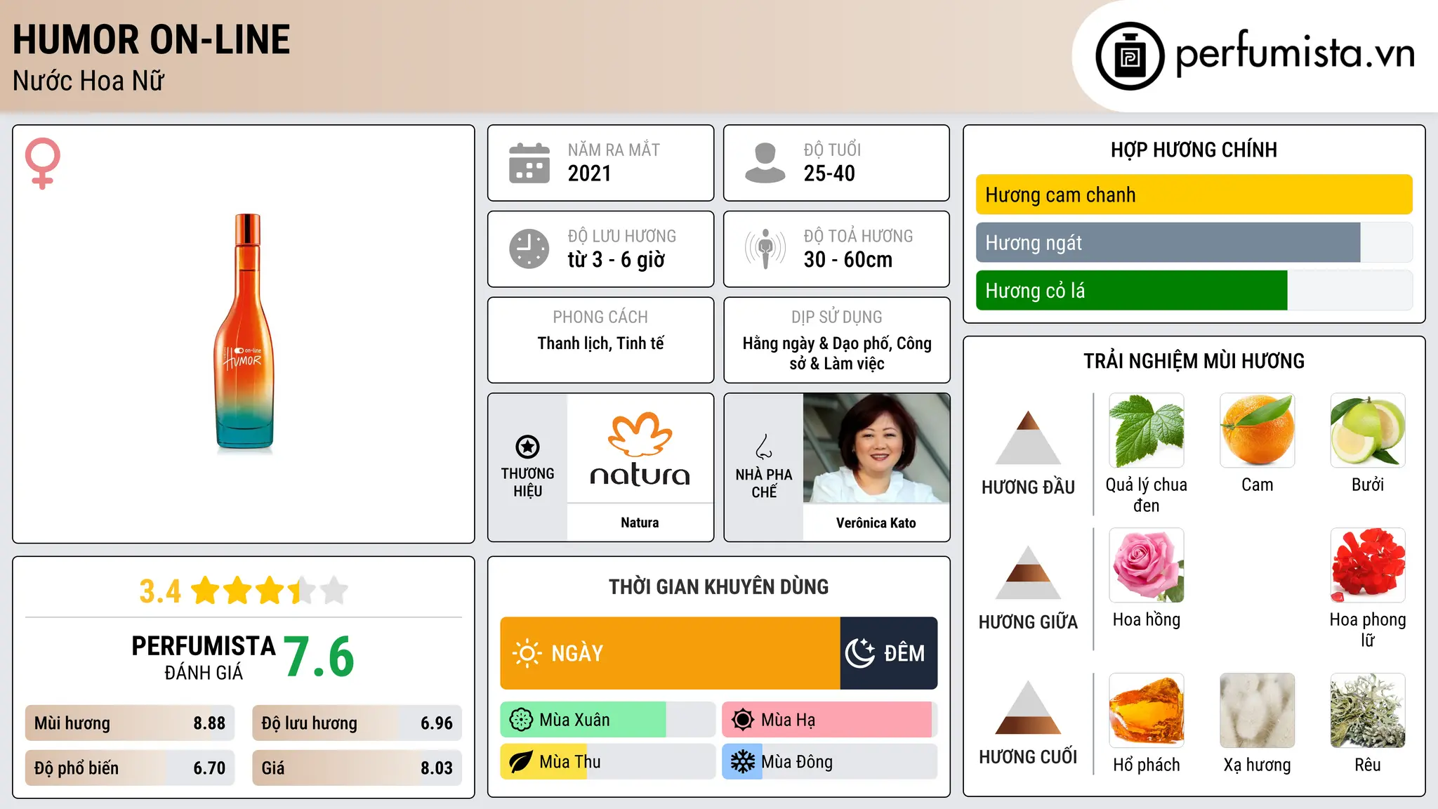Select the Rêu moss note image
The height and width of the screenshot is (809, 1438).
click(1368, 711)
